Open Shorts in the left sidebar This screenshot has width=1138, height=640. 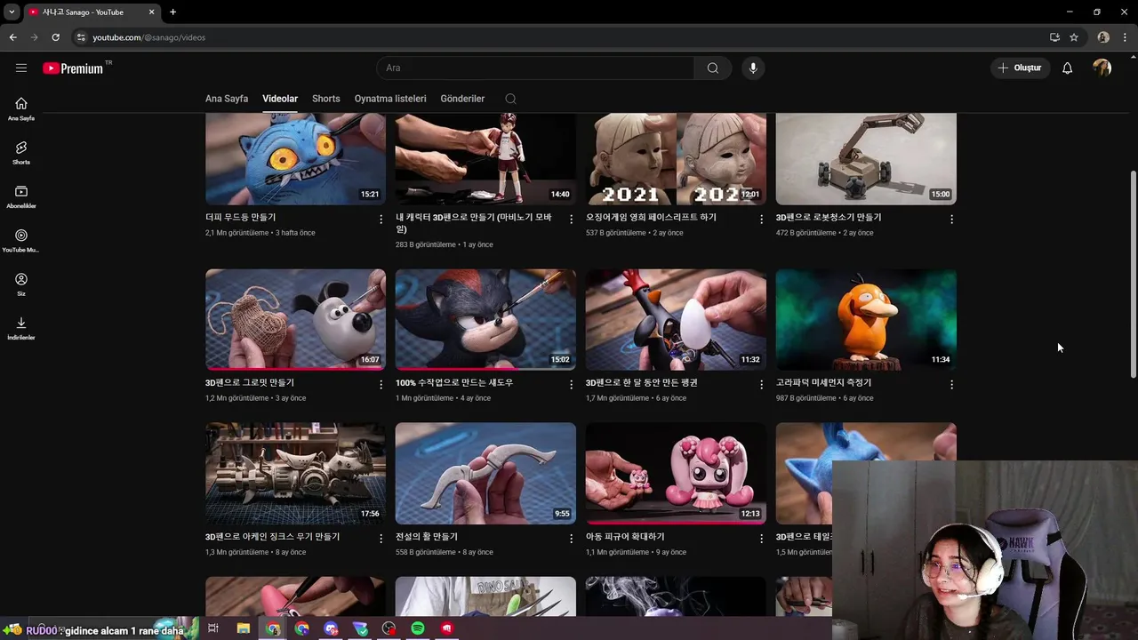point(21,153)
